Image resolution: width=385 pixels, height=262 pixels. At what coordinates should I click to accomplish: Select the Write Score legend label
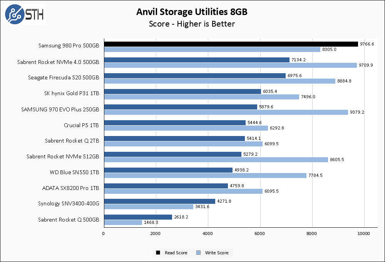217,253
